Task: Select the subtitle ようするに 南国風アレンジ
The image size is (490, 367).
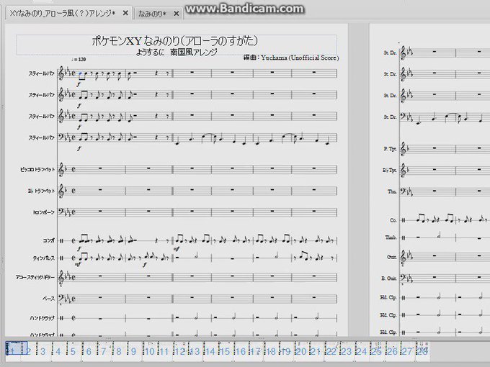Action: [177, 52]
